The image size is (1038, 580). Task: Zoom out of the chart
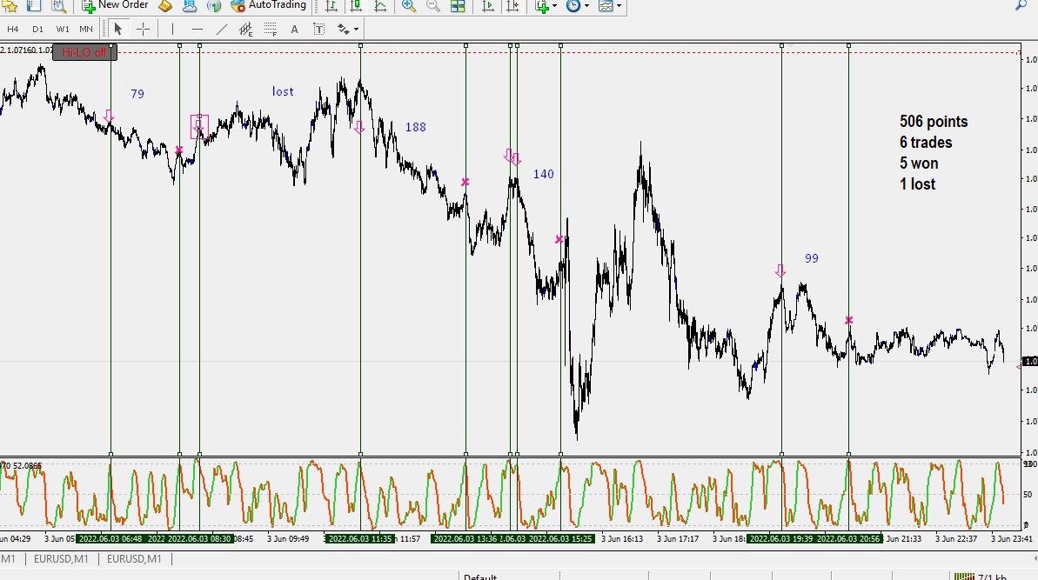pyautogui.click(x=433, y=6)
